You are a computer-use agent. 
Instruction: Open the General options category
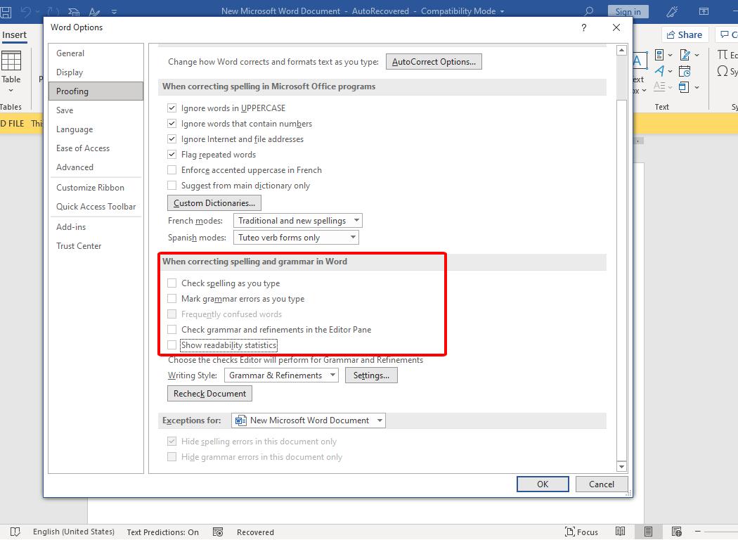[96, 53]
